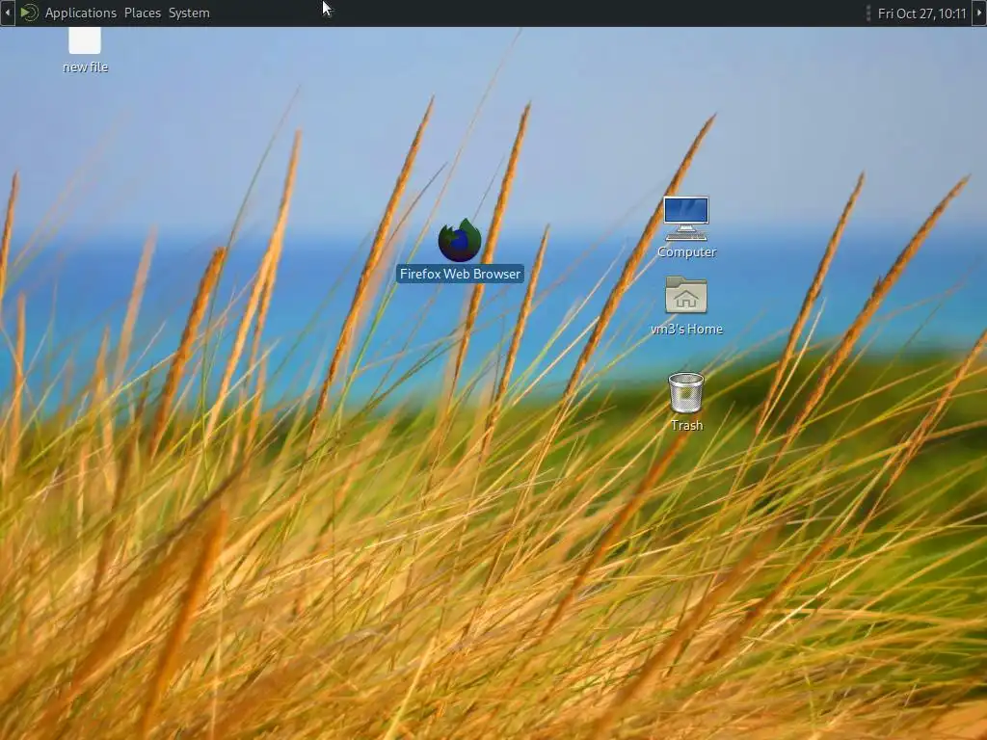Click the panel grip handle before the clock
The image size is (987, 740).
pos(868,13)
